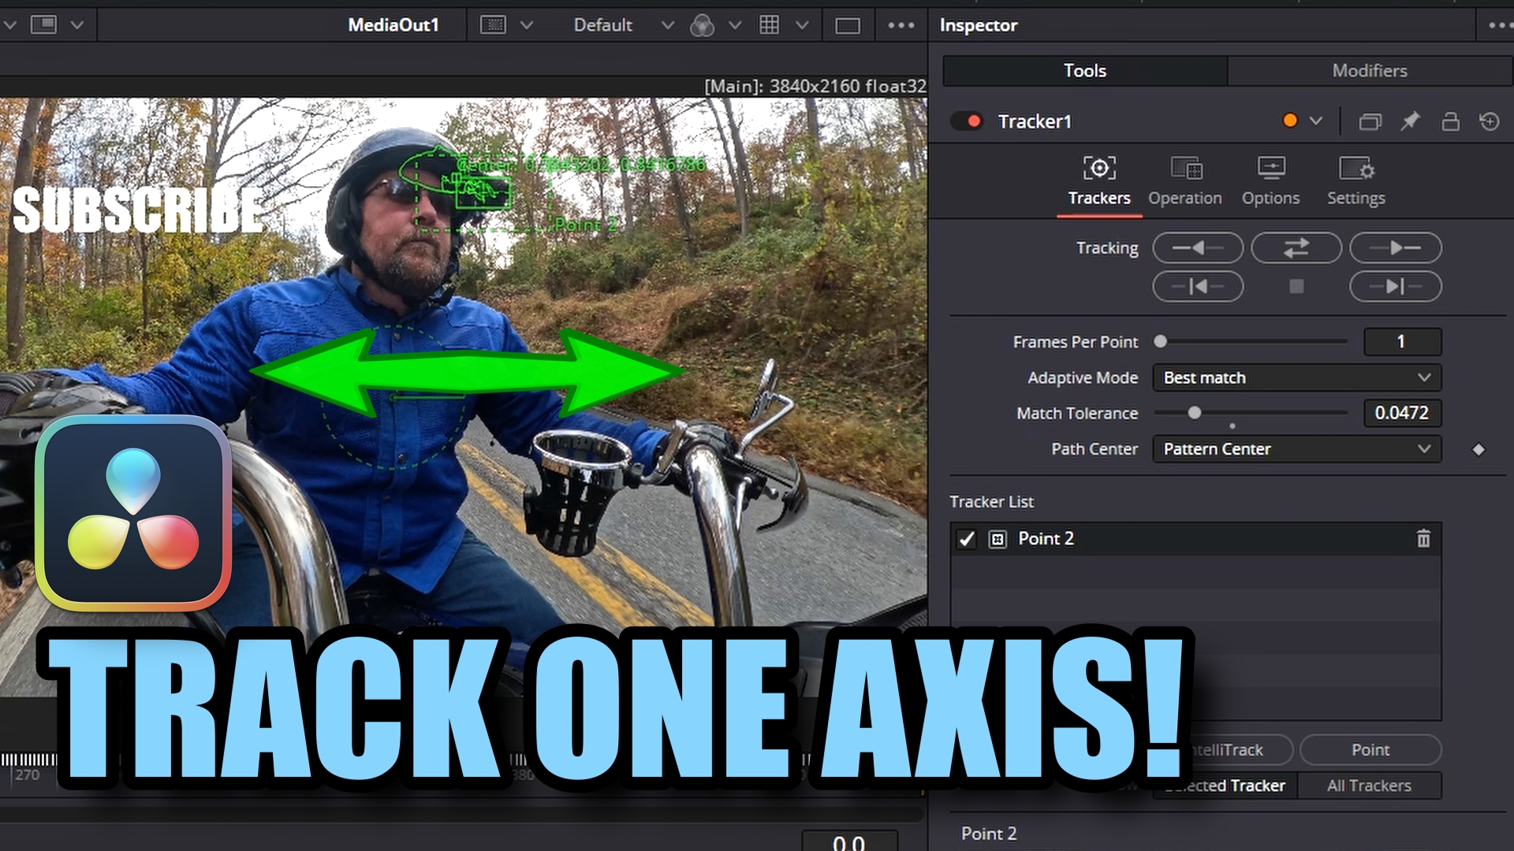Uncheck Point 2 in the Tracker List
Screen dimensions: 1514x851
pyautogui.click(x=967, y=540)
